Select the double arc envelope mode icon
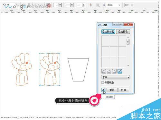Image resolution: width=161 pixels, height=120 pixels. [114, 71]
